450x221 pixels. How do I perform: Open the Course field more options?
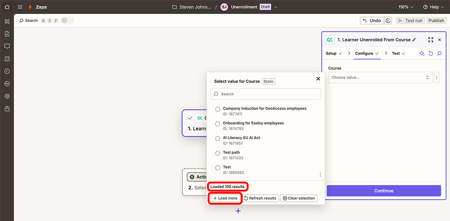point(437,77)
